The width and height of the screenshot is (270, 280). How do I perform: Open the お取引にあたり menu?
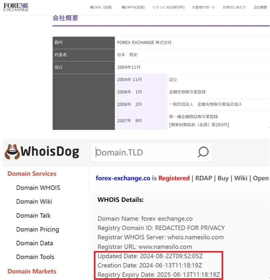(x=234, y=7)
